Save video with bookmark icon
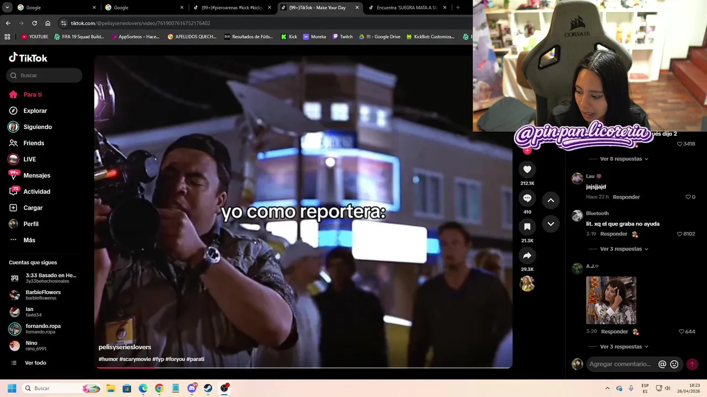707x397 pixels. point(527,227)
